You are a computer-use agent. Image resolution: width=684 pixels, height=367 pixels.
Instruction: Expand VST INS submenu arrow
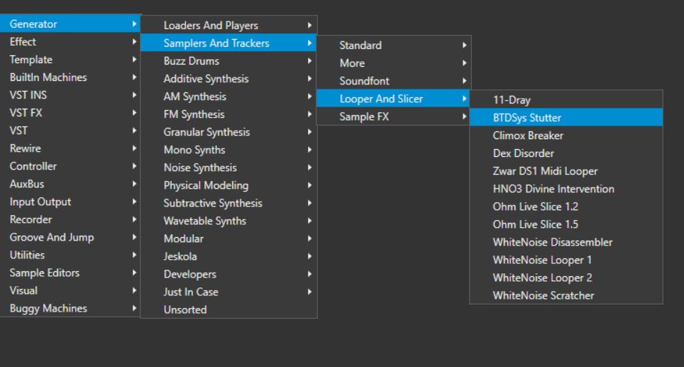coord(135,95)
